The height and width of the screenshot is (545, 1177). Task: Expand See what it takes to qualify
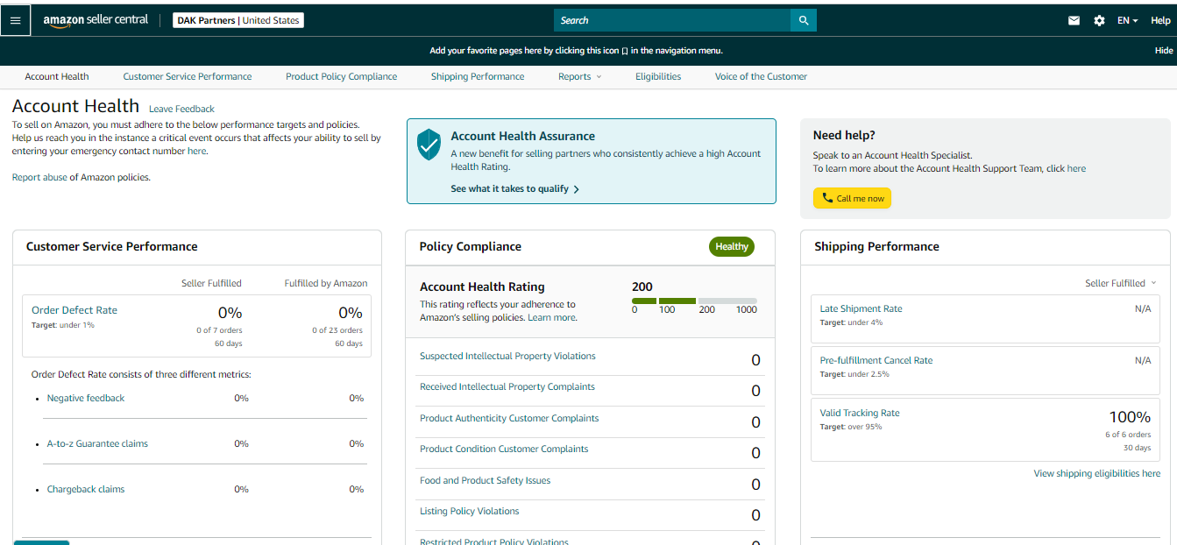514,188
